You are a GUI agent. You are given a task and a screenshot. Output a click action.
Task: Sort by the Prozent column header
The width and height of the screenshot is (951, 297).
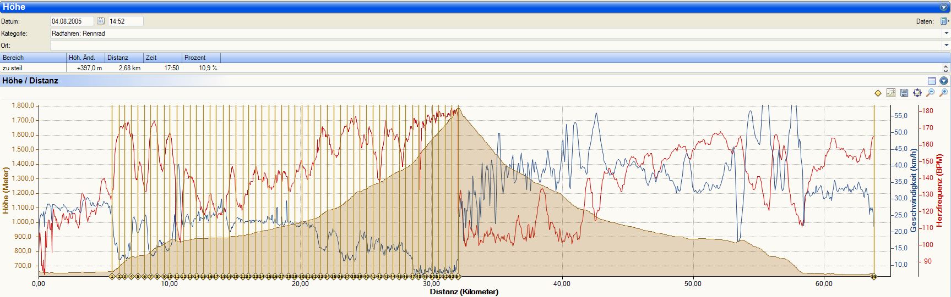click(201, 58)
